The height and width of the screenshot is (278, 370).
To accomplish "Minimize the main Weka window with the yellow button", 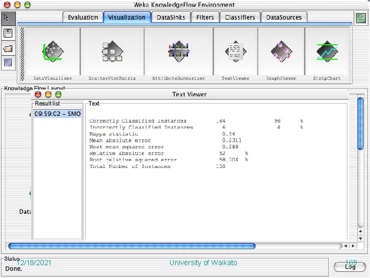I will click(x=17, y=4).
